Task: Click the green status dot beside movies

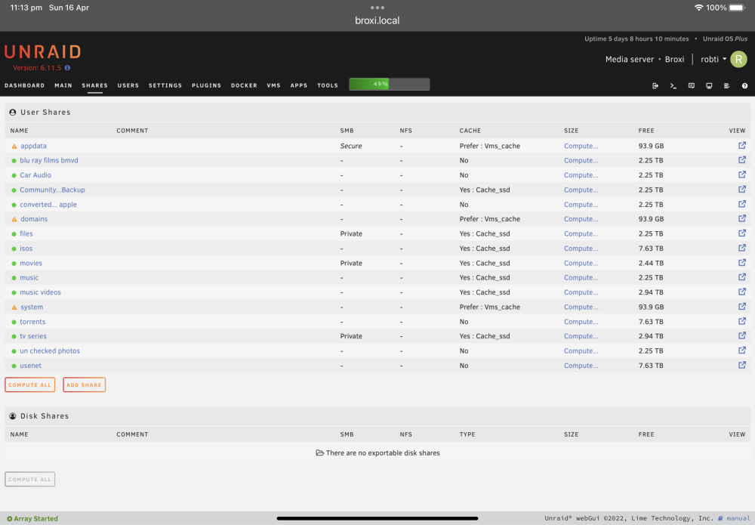Action: (14, 264)
